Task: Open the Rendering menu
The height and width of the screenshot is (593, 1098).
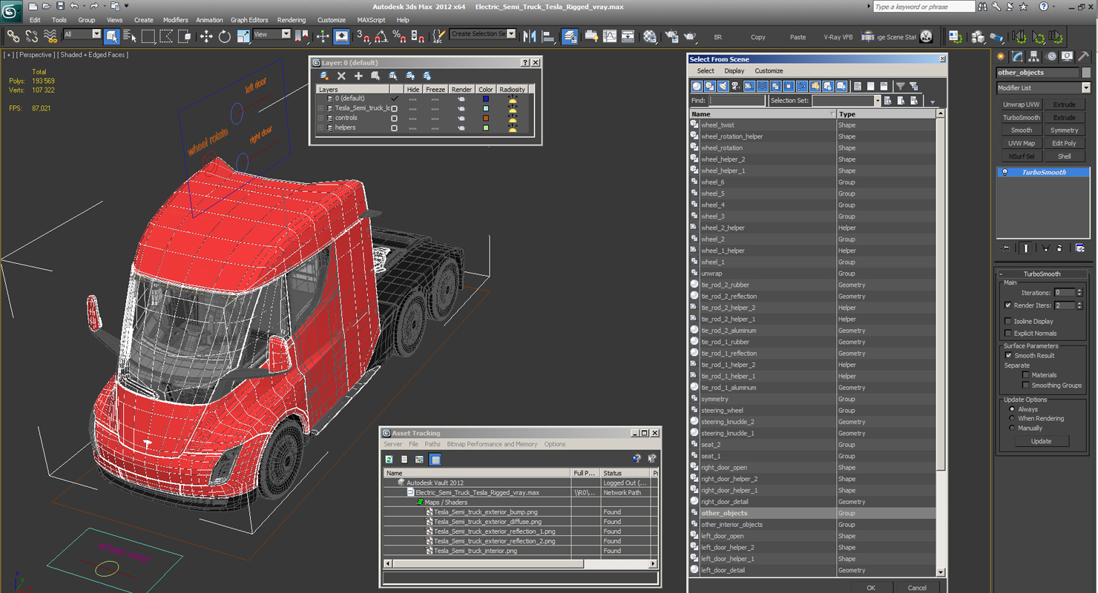Action: click(292, 20)
